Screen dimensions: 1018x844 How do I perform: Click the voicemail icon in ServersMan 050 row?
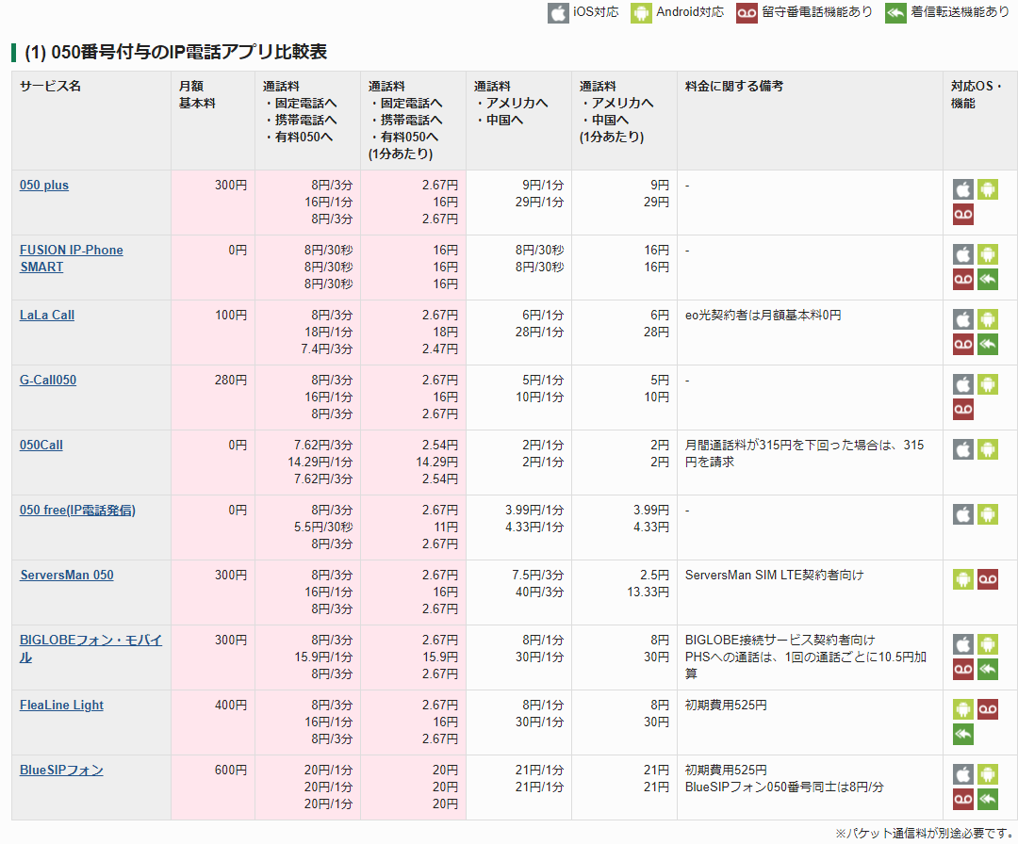coord(987,579)
